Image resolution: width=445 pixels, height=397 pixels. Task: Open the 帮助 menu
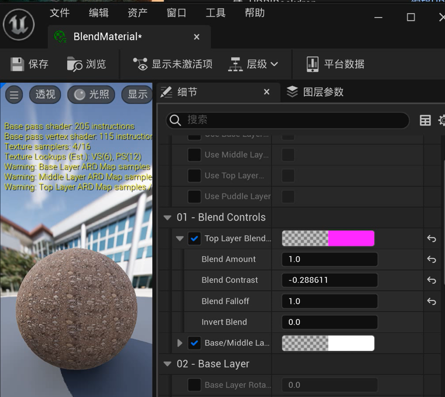tap(255, 13)
